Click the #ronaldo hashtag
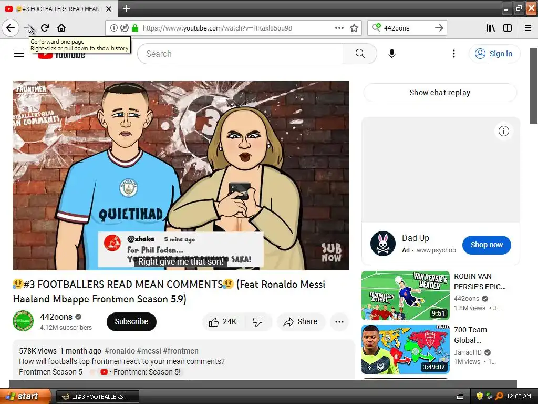538x404 pixels. (120, 351)
